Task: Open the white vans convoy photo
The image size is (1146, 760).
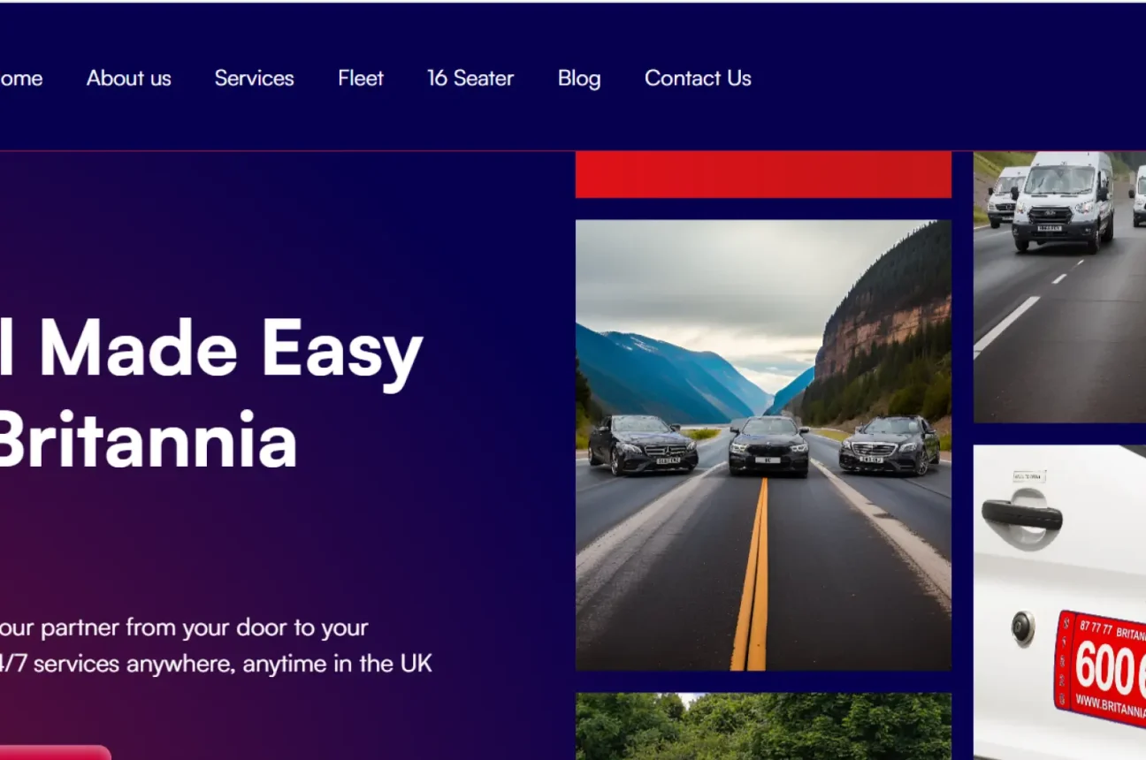Action: [x=1059, y=287]
